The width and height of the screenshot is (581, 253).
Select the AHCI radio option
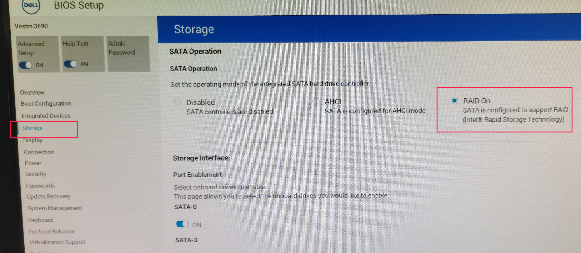(x=316, y=102)
